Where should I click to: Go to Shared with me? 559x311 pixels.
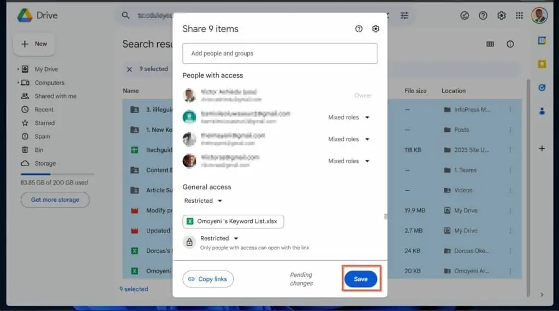(55, 96)
